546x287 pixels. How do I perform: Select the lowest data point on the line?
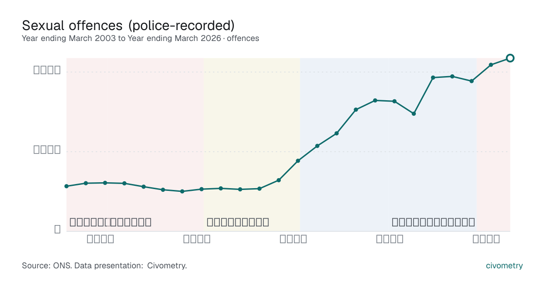(182, 191)
